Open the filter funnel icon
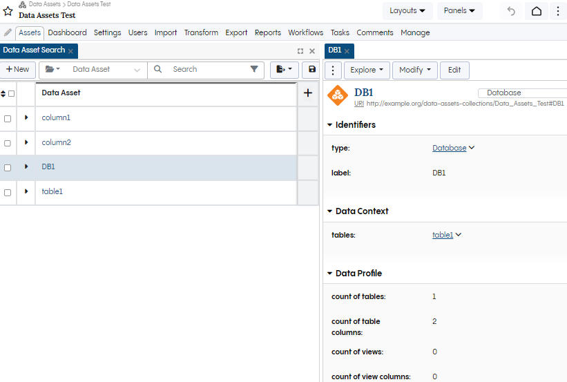The width and height of the screenshot is (567, 382). click(x=254, y=69)
